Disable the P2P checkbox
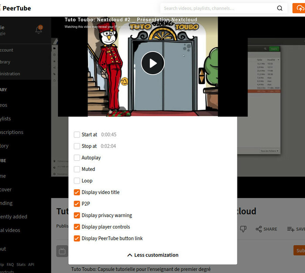This screenshot has width=305, height=273. click(77, 204)
